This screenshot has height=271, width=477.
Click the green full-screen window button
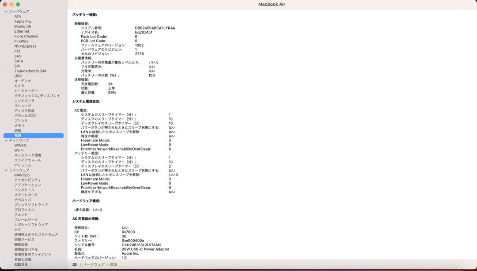[x=18, y=4]
